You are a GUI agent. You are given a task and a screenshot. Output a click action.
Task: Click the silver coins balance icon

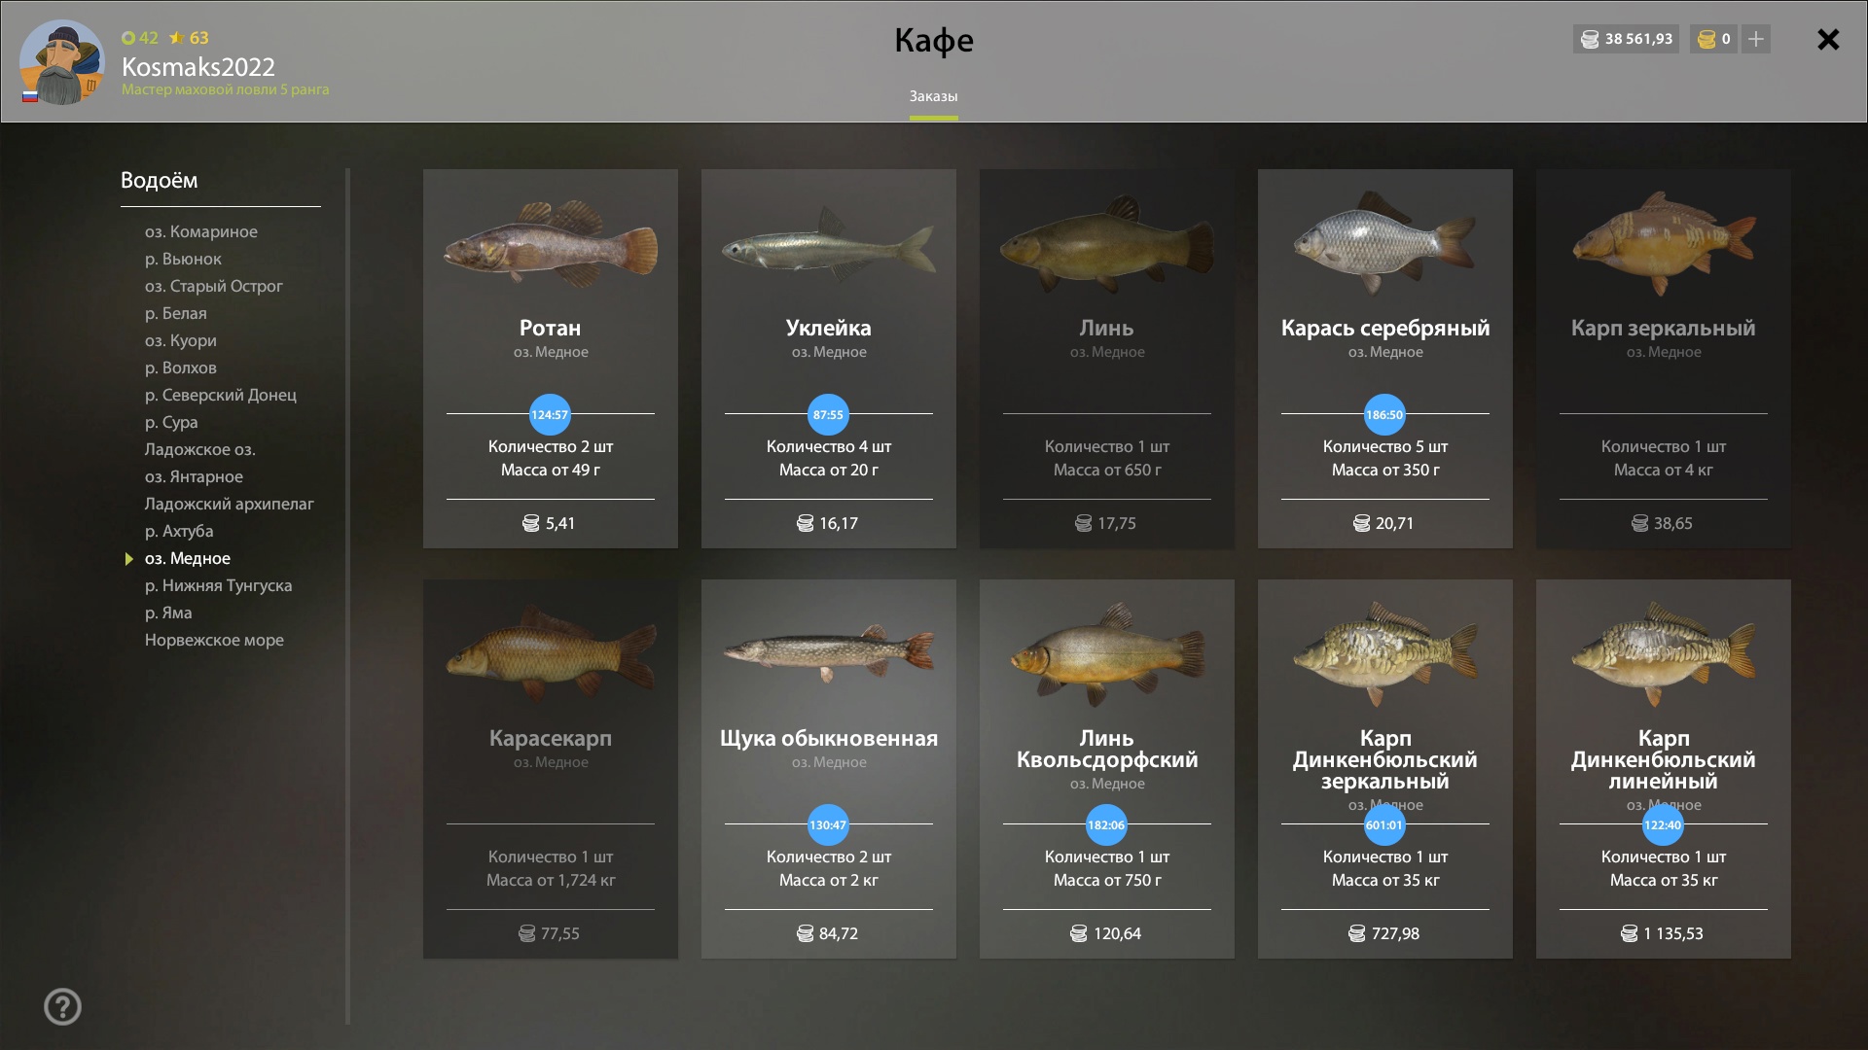[x=1590, y=39]
